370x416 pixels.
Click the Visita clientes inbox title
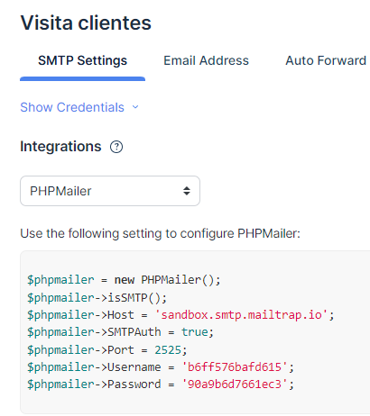(86, 23)
